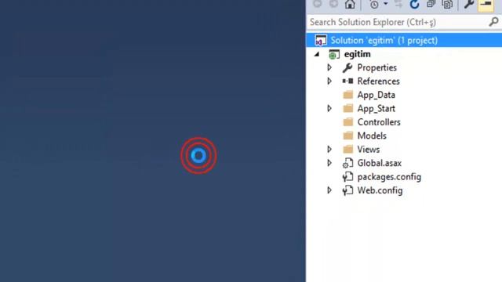Select the Models folder name

[x=372, y=136]
